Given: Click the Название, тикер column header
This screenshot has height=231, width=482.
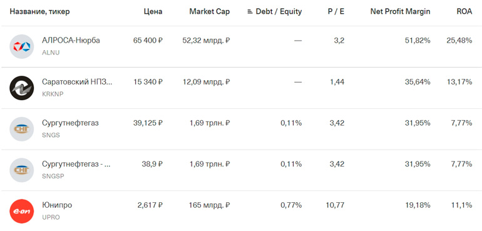Looking at the screenshot, I should (39, 12).
